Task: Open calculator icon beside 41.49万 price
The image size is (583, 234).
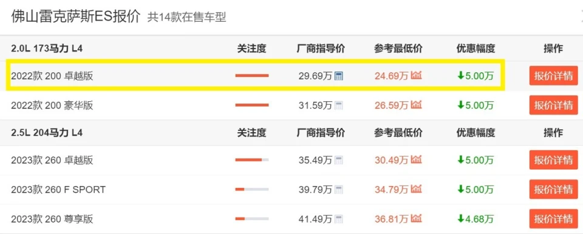Action: 339,219
